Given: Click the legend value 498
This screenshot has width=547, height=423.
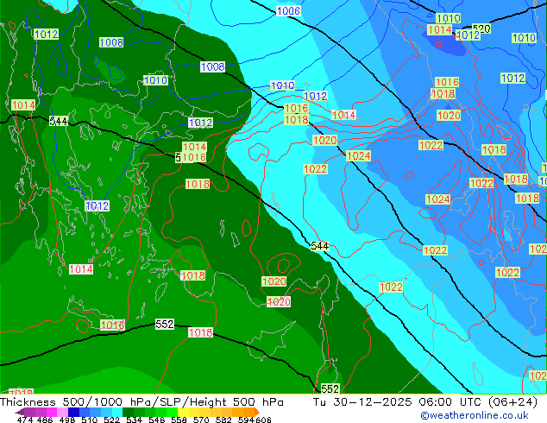Looking at the screenshot, I should coord(67,420).
